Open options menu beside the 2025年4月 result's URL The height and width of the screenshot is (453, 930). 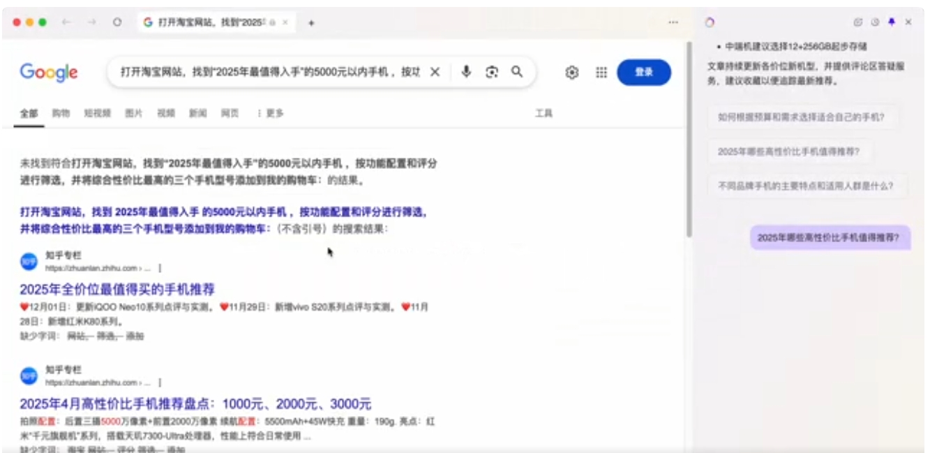click(160, 383)
